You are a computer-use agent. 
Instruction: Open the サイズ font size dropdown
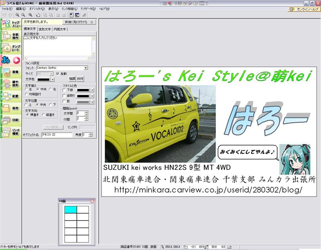51,74
